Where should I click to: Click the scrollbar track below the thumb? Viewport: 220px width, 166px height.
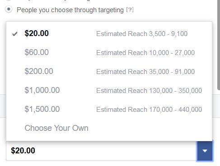click(219, 128)
